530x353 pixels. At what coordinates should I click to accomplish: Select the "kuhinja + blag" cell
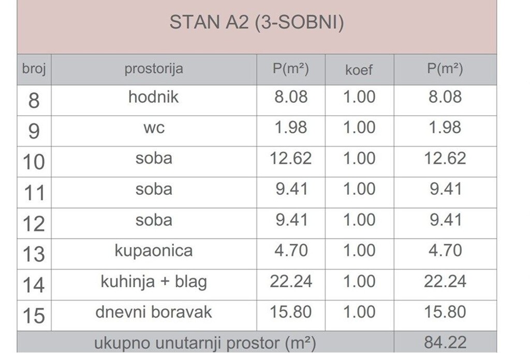click(154, 282)
